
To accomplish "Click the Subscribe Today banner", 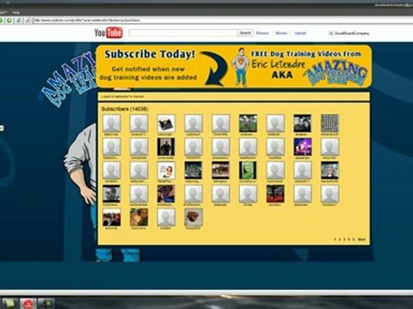I will [233, 66].
